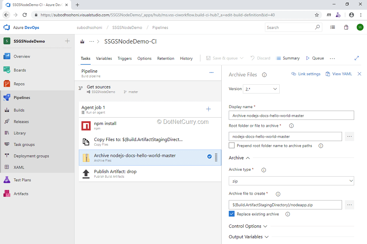Click the Root folder or file input
Screen dimensions: 367x244
pos(285,137)
